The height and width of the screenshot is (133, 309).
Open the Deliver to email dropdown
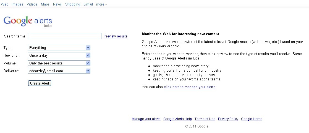point(59,71)
